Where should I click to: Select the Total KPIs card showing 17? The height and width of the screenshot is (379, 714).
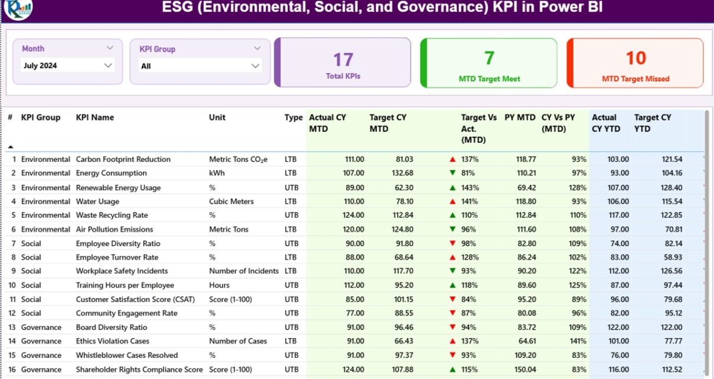coord(343,63)
